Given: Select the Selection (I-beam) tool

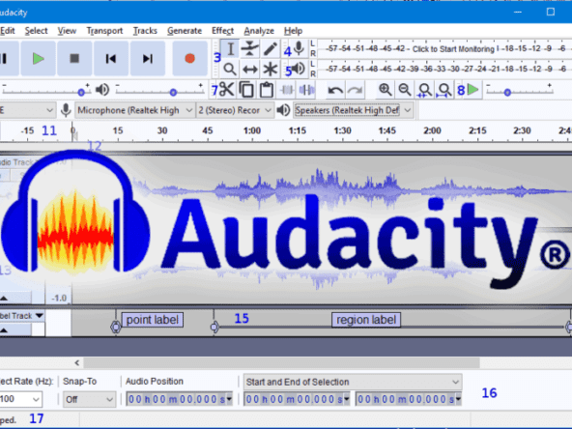Looking at the screenshot, I should (230, 49).
